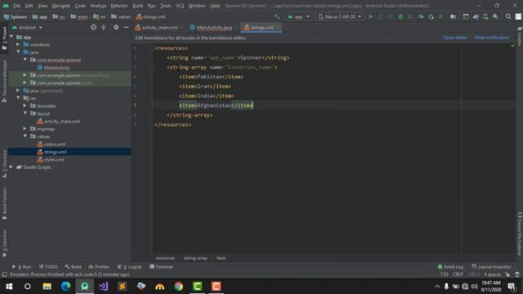Click the Scroll from Source target icon
523x294 pixels.
point(93,27)
